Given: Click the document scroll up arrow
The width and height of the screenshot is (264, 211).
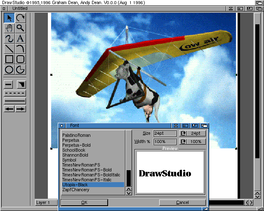Looking at the screenshot, I should coord(257,193).
